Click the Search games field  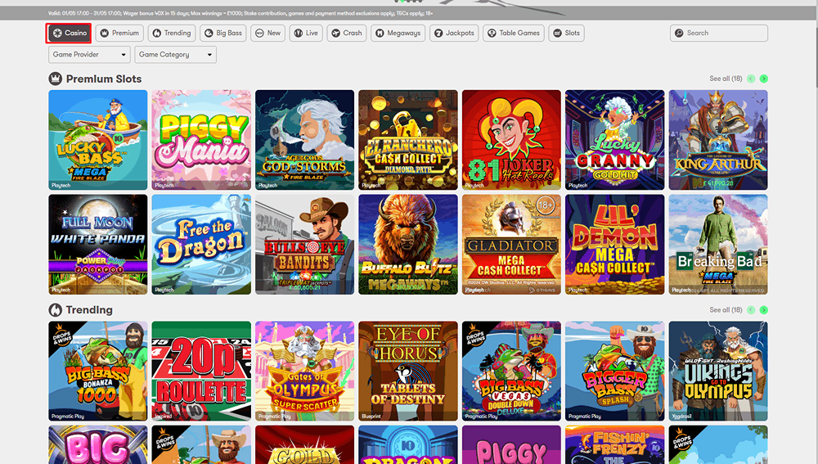tap(719, 33)
